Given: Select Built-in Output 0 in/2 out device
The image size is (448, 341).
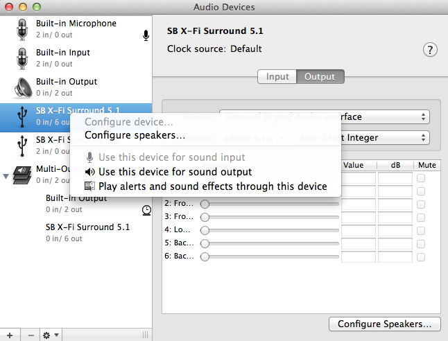Looking at the screenshot, I should [76, 87].
